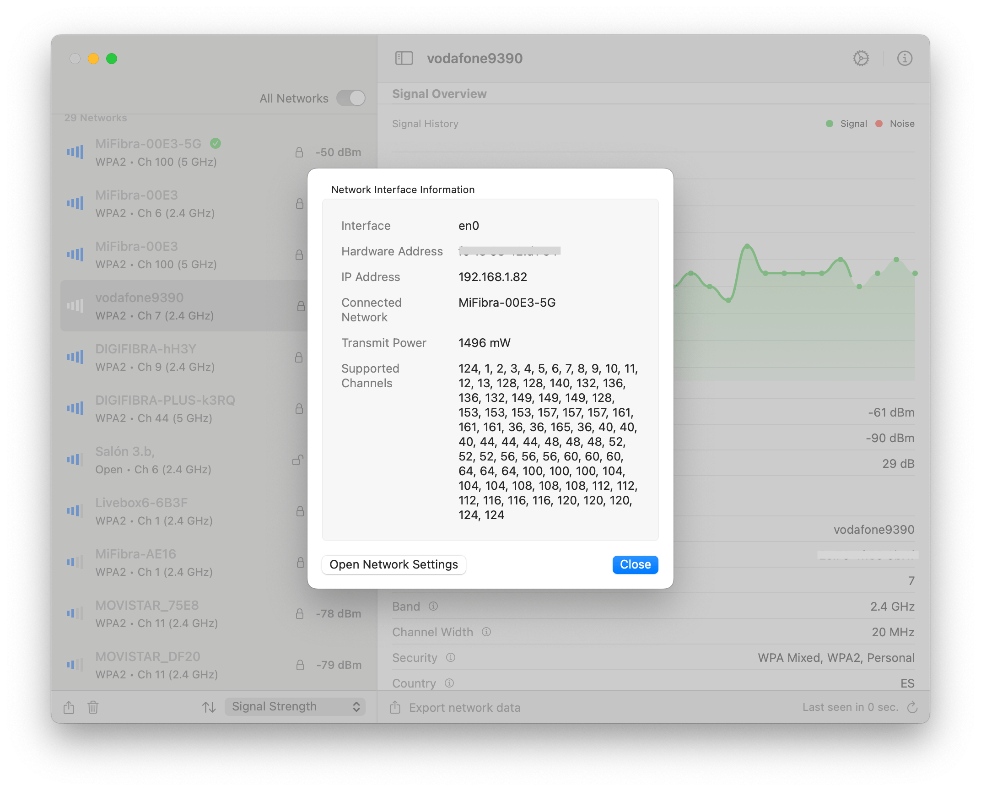Click the info icon in the toolbar

tap(904, 58)
